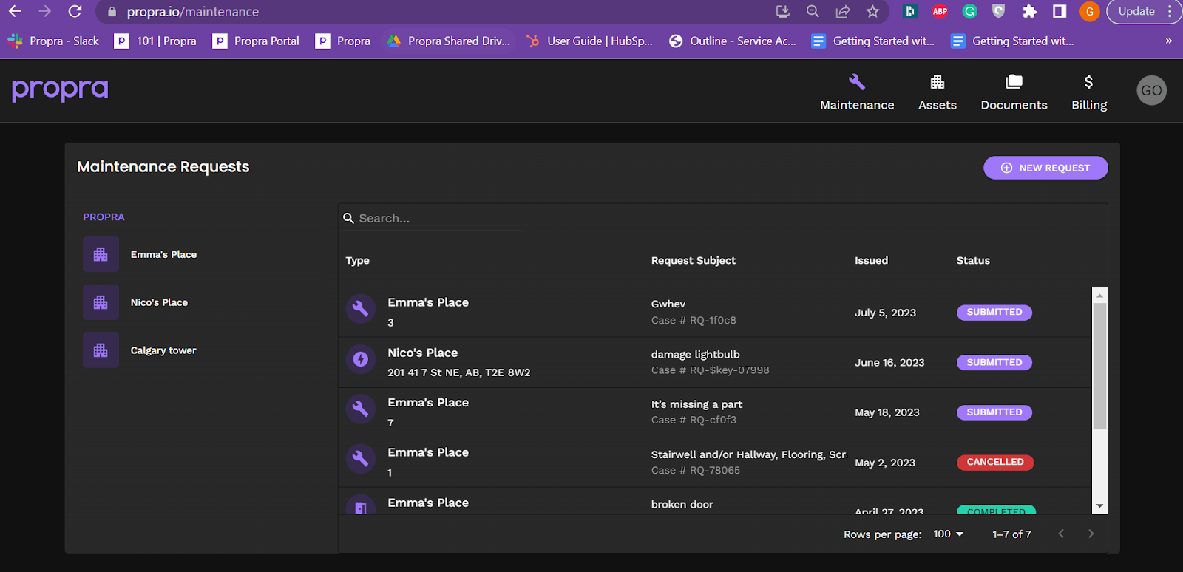Open the broken door request
Screen dimensions: 1183x572
click(682, 504)
